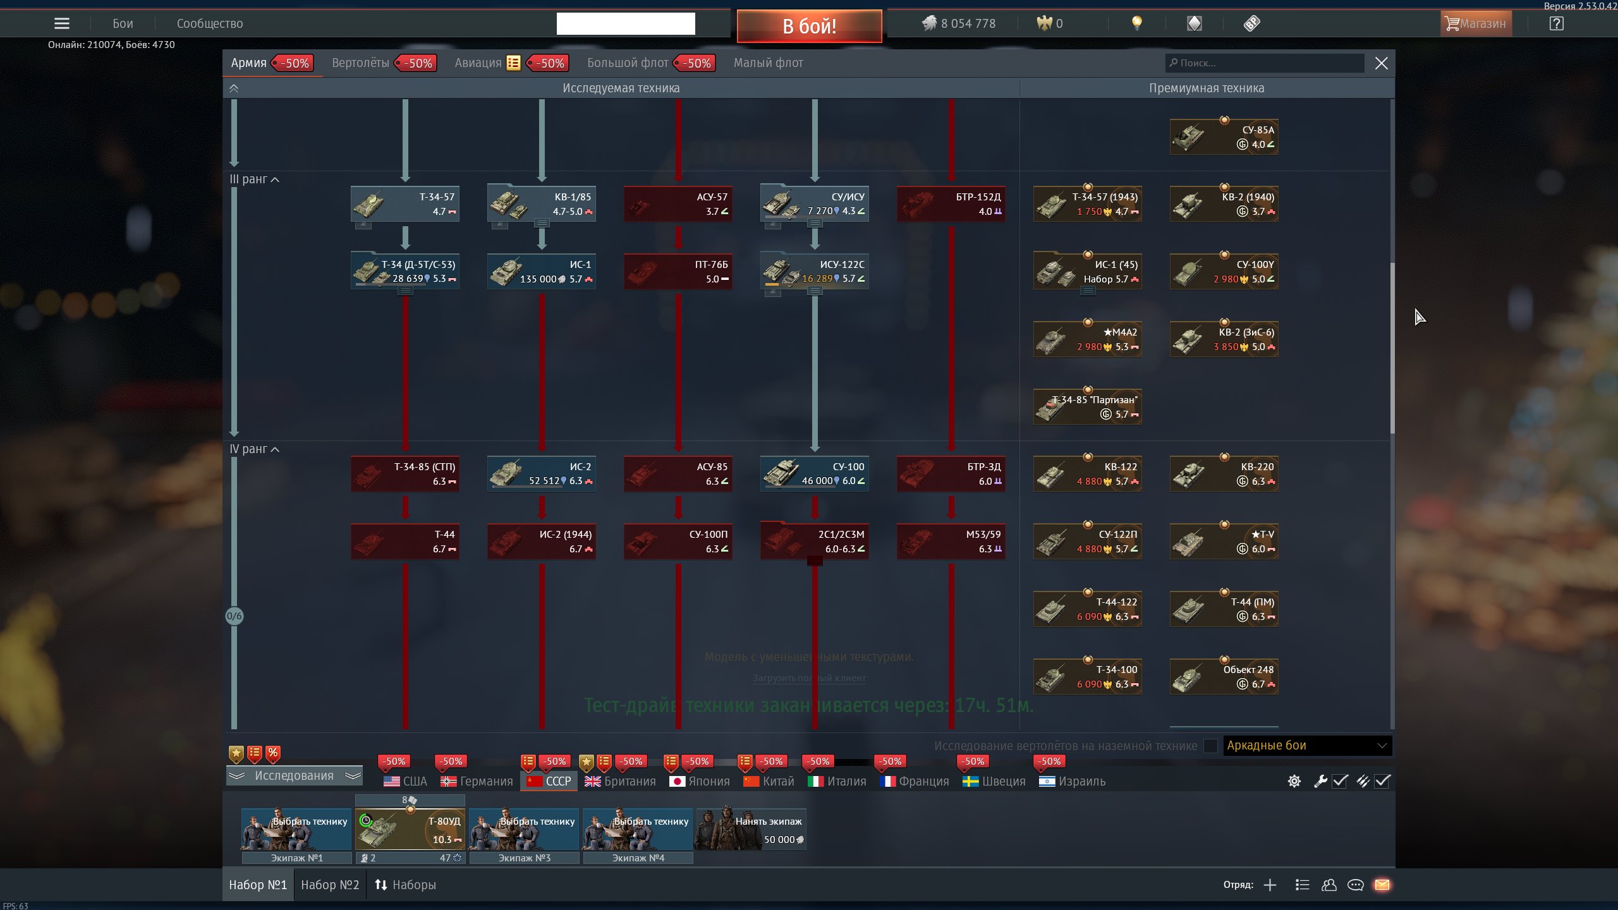Switch to the Авиация tab
This screenshot has width=1618, height=910.
pyautogui.click(x=478, y=63)
